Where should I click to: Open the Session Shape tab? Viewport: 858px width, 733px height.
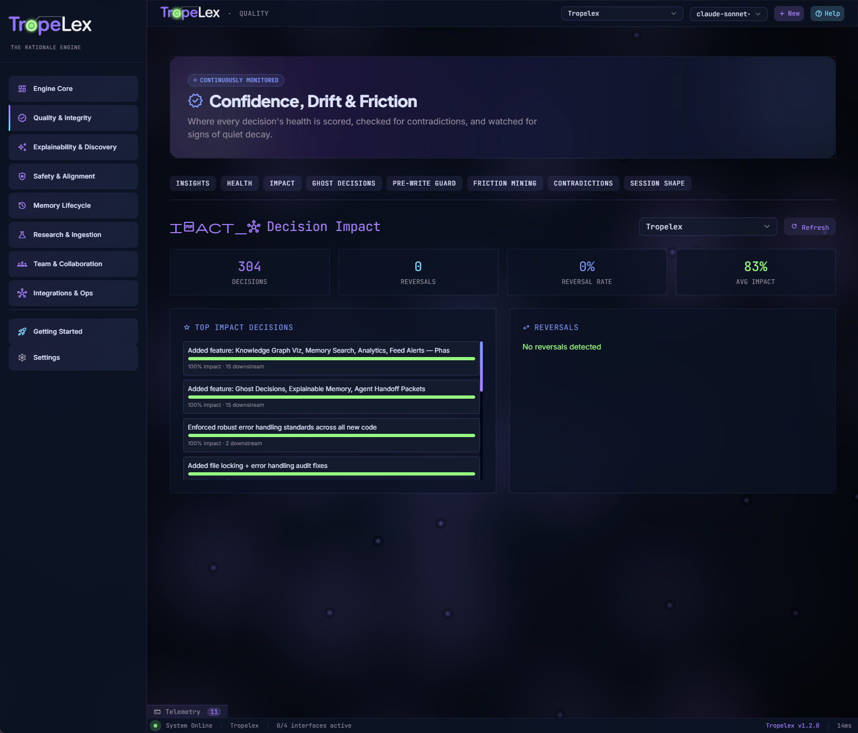click(x=657, y=183)
